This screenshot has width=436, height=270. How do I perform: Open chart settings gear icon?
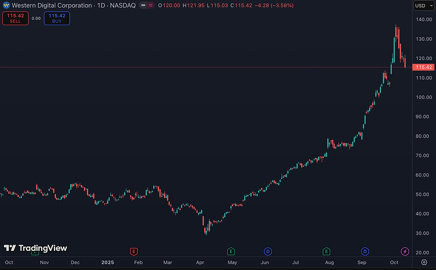[x=424, y=262]
